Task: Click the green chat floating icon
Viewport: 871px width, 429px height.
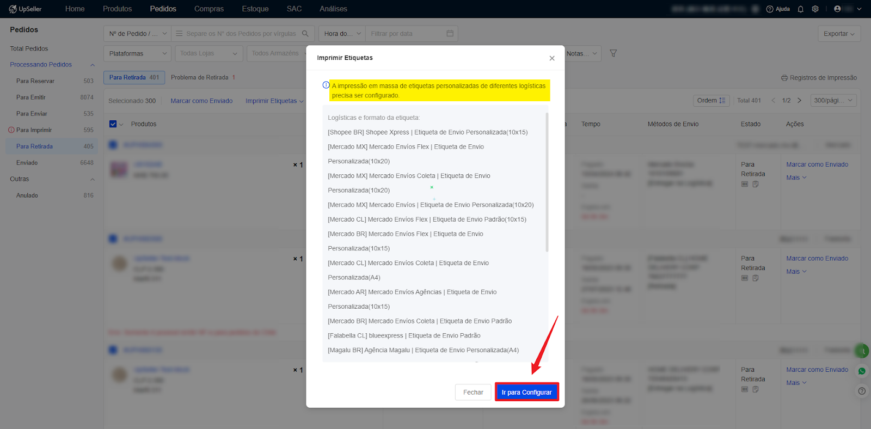Action: 862,351
